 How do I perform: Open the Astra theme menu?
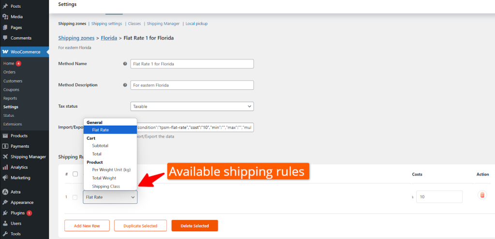[x=16, y=192]
